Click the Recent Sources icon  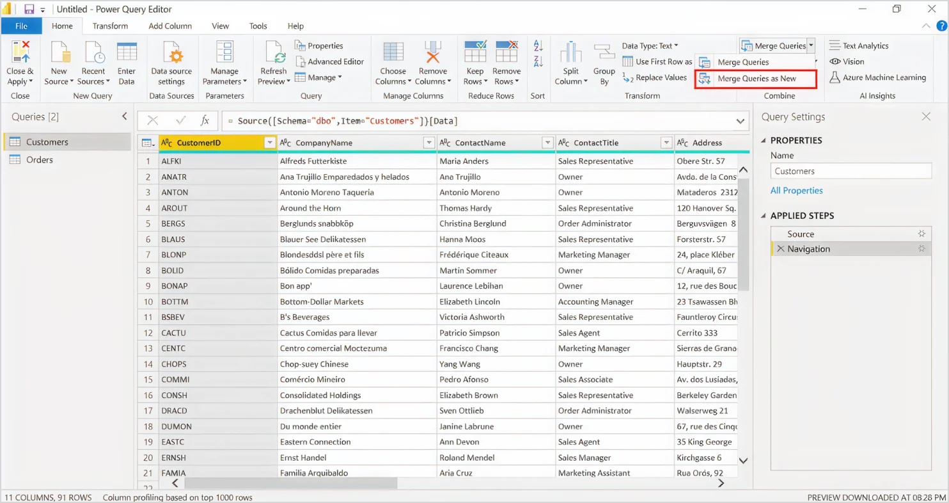click(x=93, y=52)
